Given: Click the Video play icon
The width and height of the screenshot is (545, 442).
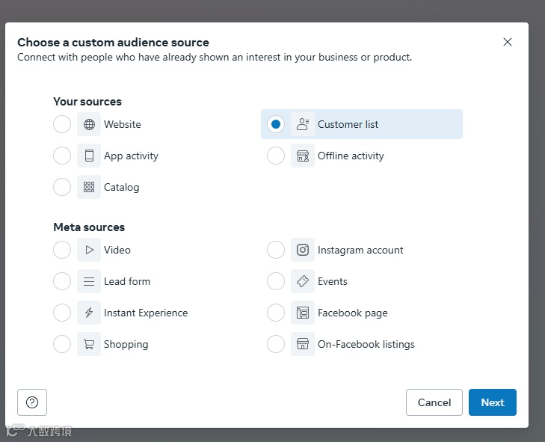Looking at the screenshot, I should tap(89, 251).
